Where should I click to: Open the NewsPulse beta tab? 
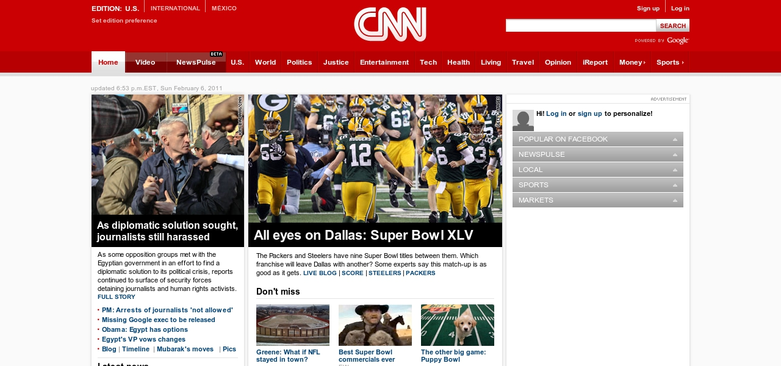click(x=196, y=62)
